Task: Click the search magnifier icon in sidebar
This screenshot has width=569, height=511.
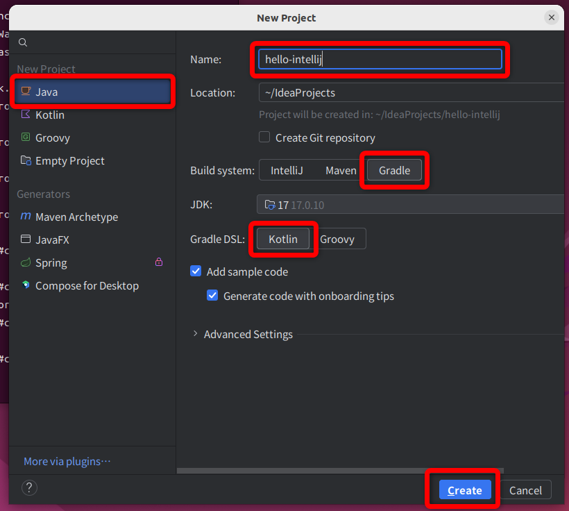Action: pos(23,42)
